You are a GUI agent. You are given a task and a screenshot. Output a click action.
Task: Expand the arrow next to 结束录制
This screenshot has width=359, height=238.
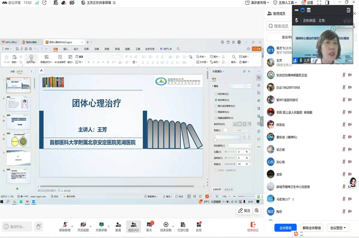[173, 226]
